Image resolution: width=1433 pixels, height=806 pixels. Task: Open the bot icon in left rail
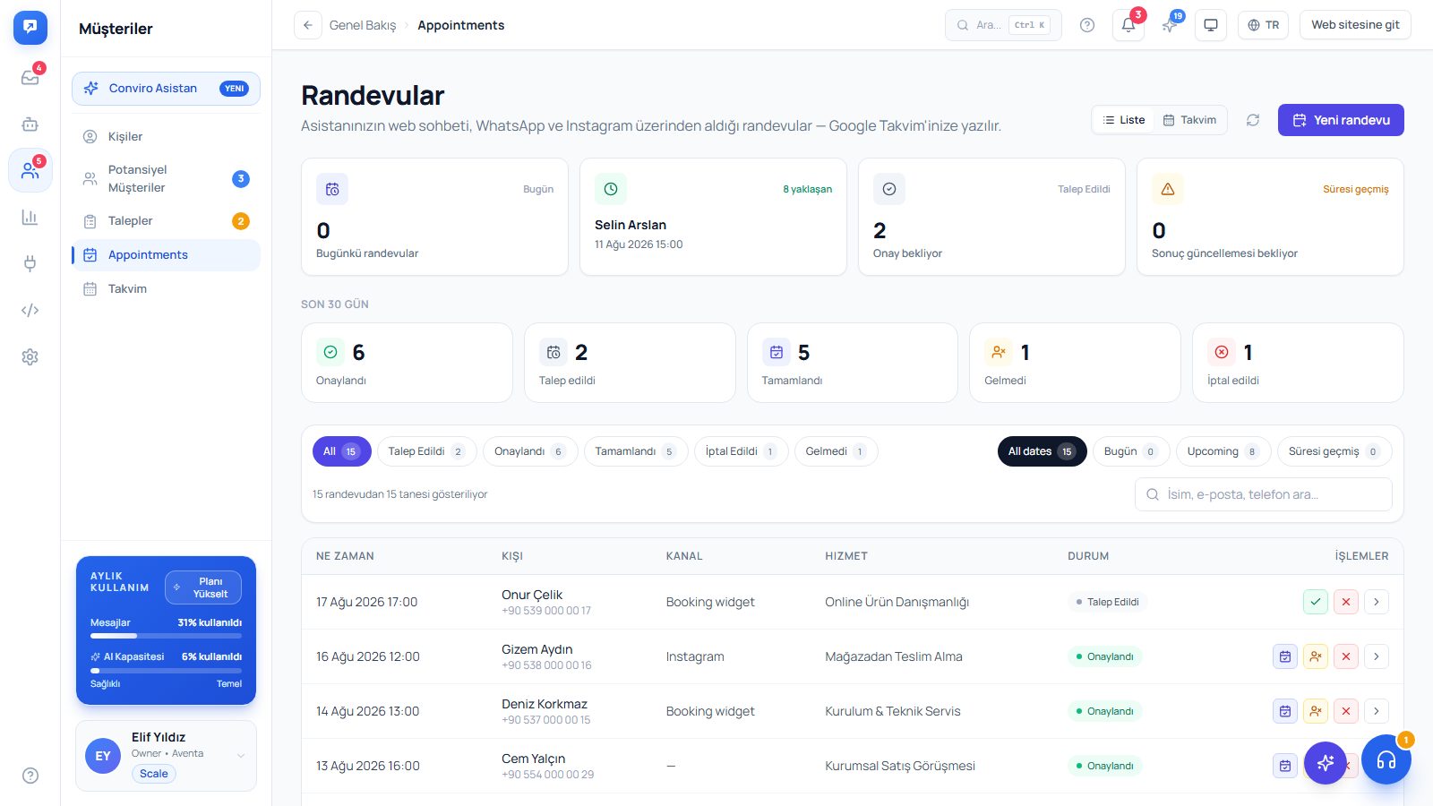[30, 124]
